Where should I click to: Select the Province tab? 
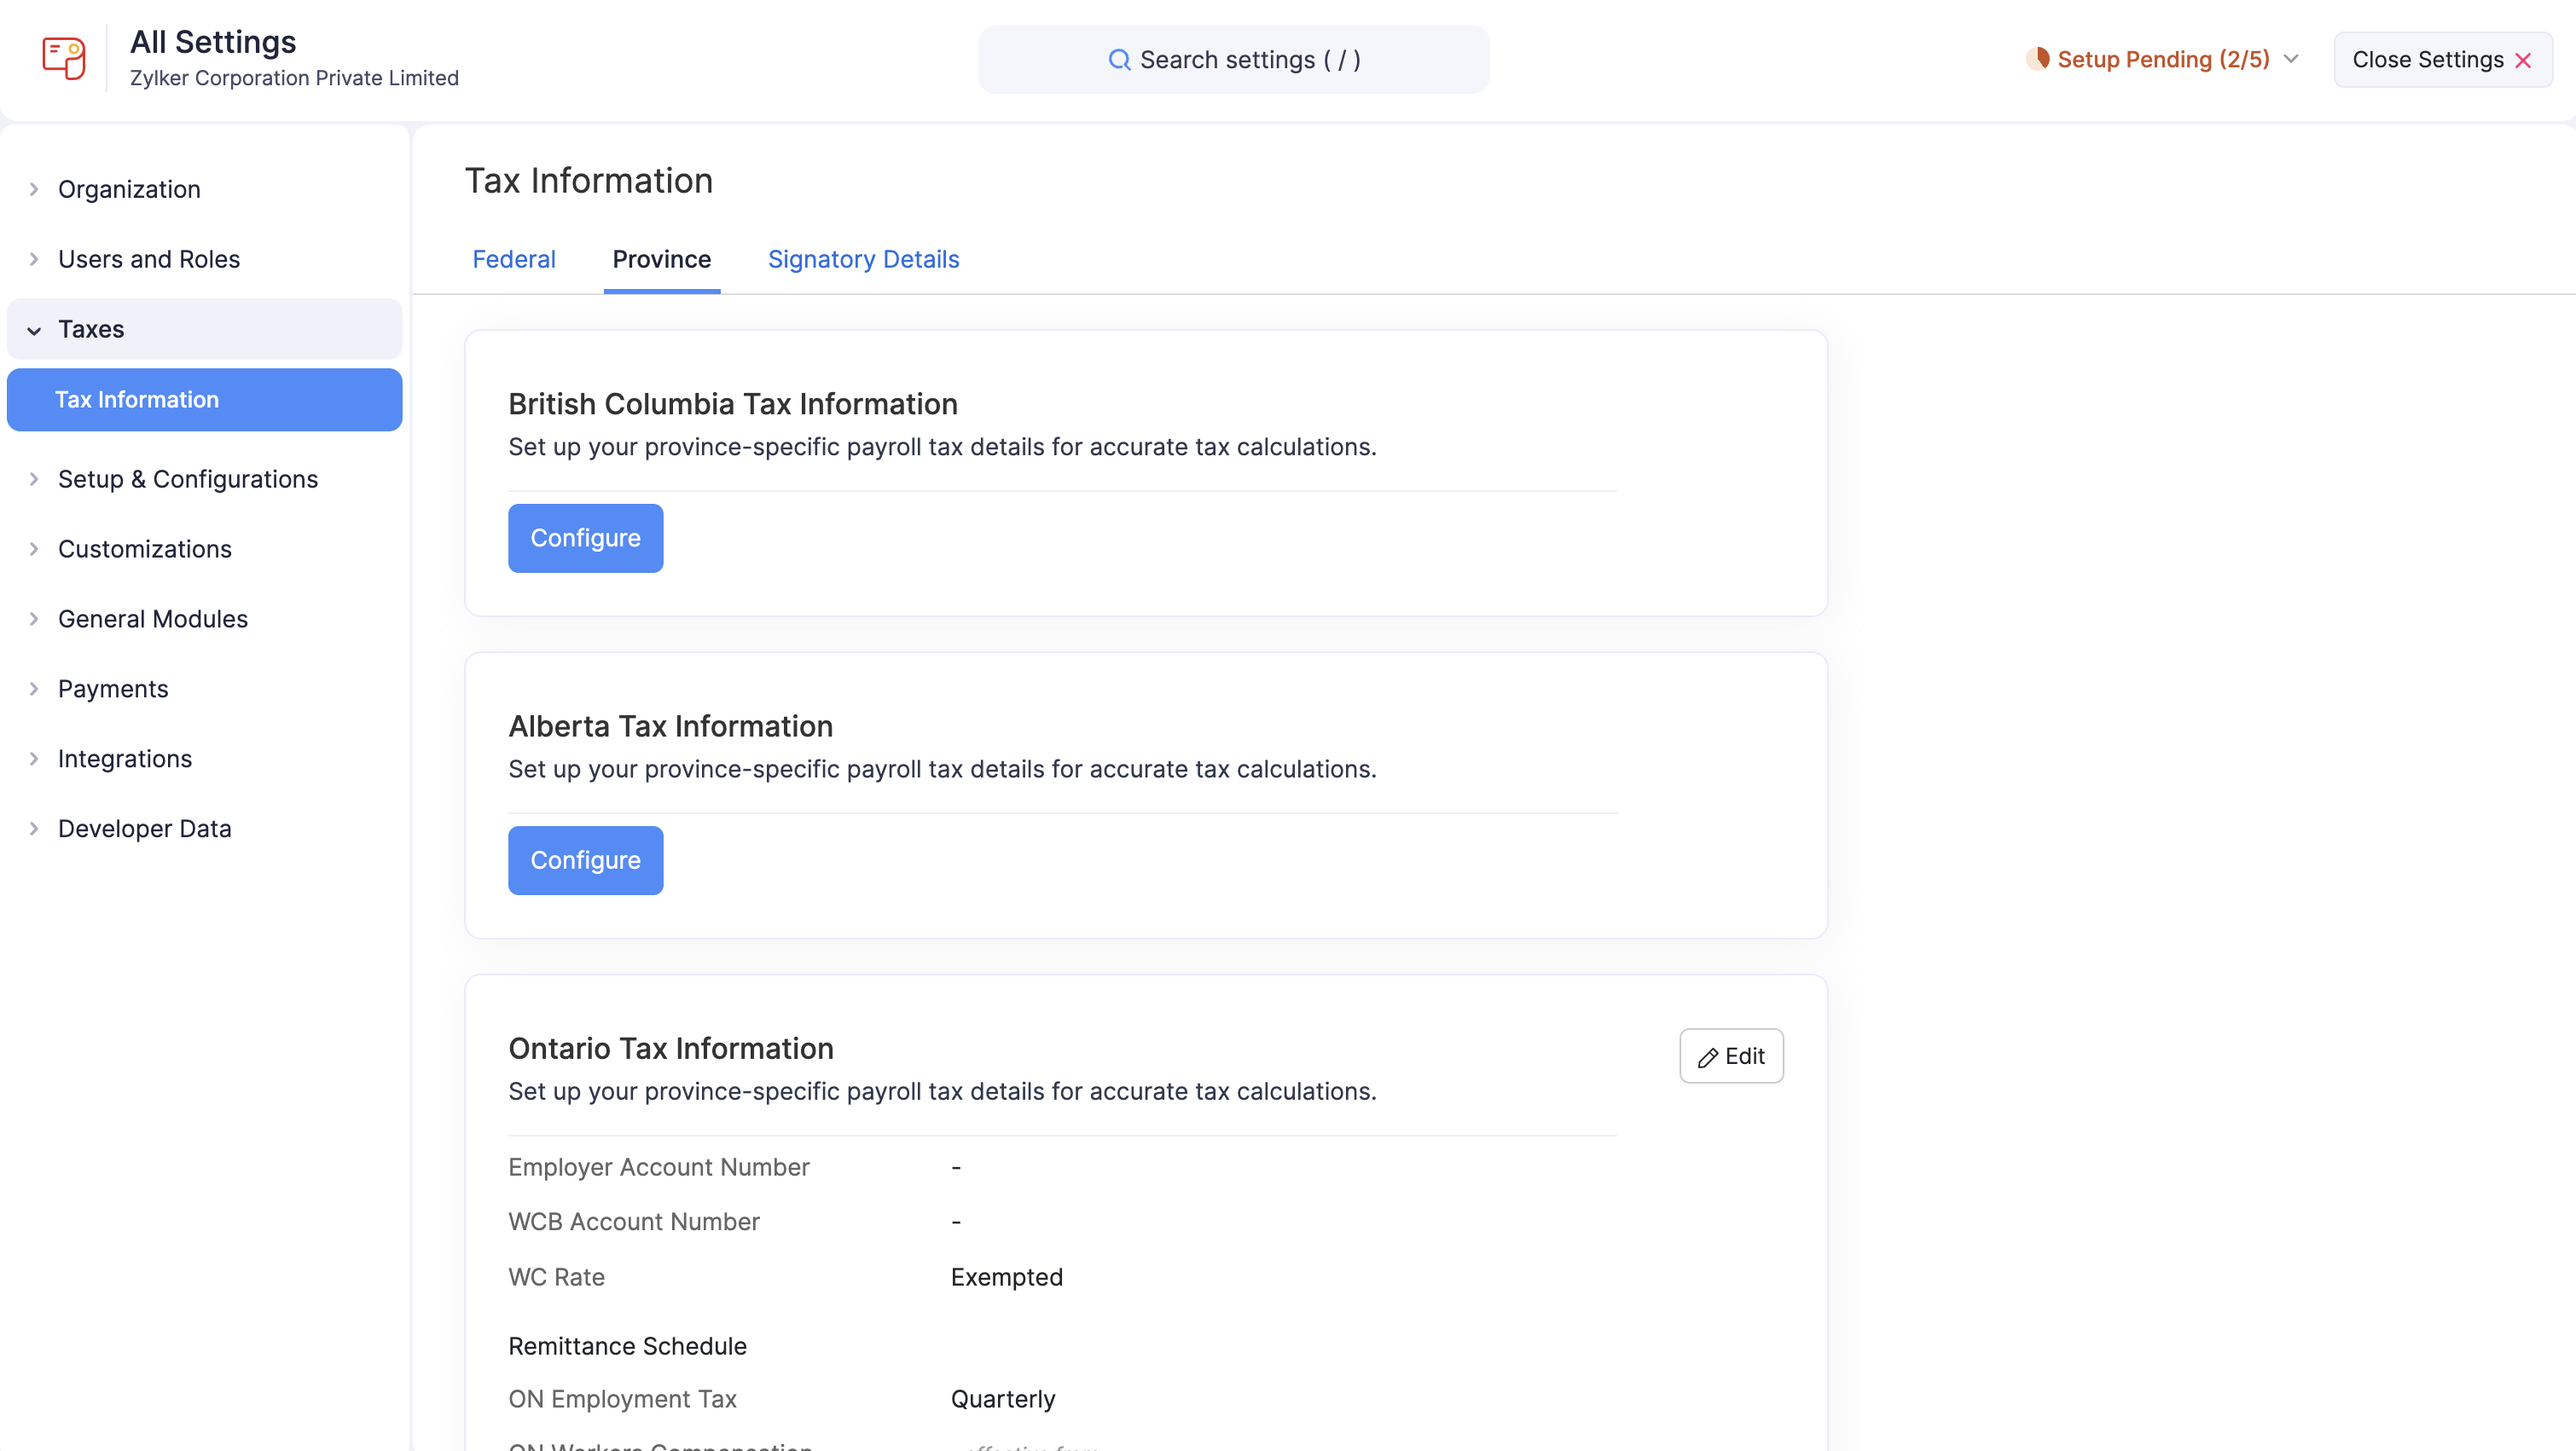click(661, 259)
